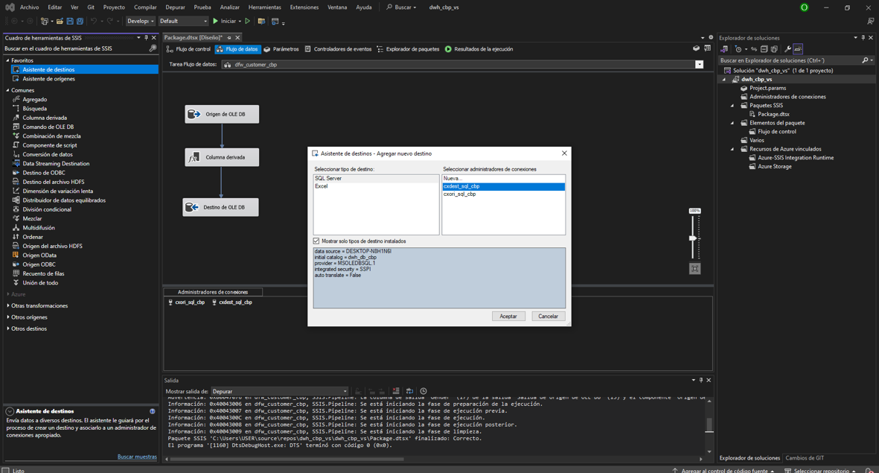Click the canvas zoom slider handle
Viewport: 879px width, 473px height.
point(693,238)
